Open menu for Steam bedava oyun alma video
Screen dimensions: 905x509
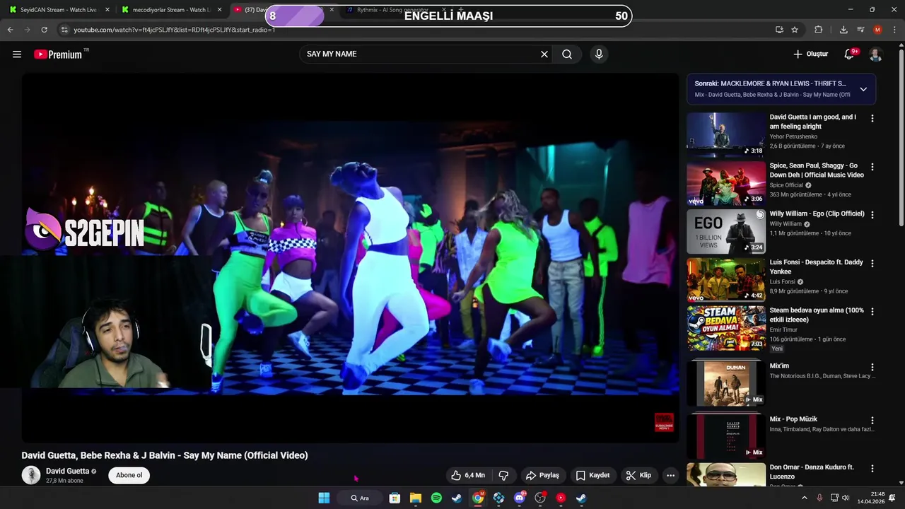[872, 312]
